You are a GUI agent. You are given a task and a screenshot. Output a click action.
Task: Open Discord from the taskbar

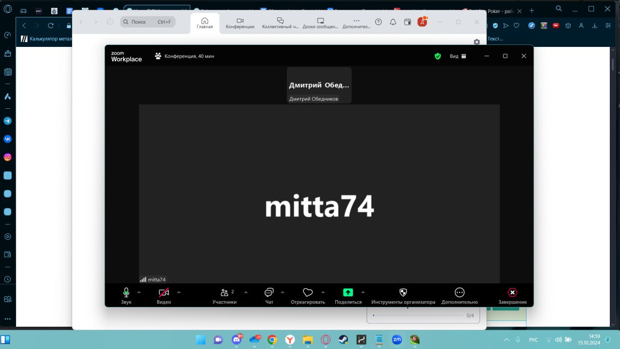pyautogui.click(x=236, y=340)
